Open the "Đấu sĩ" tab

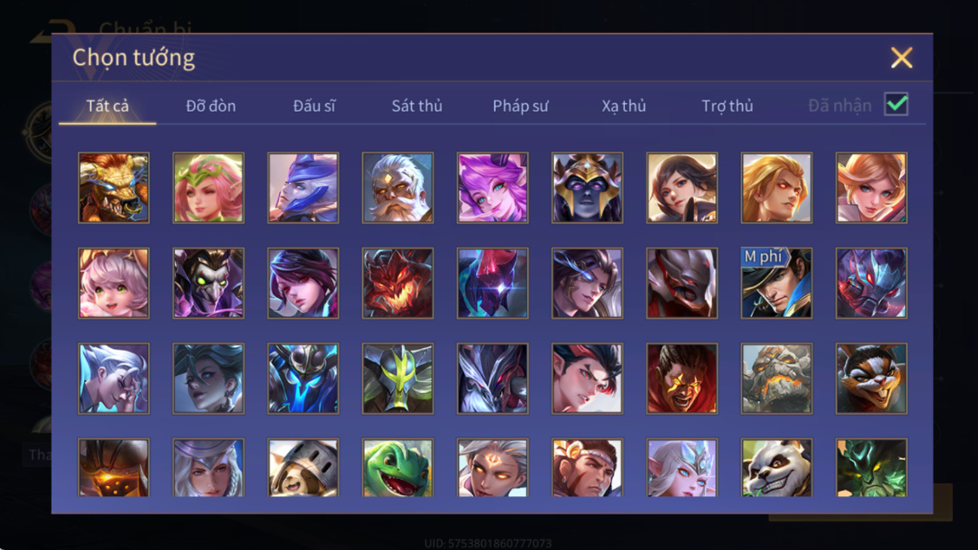point(314,106)
